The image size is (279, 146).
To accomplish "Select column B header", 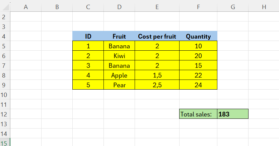I will pyautogui.click(x=57, y=6).
